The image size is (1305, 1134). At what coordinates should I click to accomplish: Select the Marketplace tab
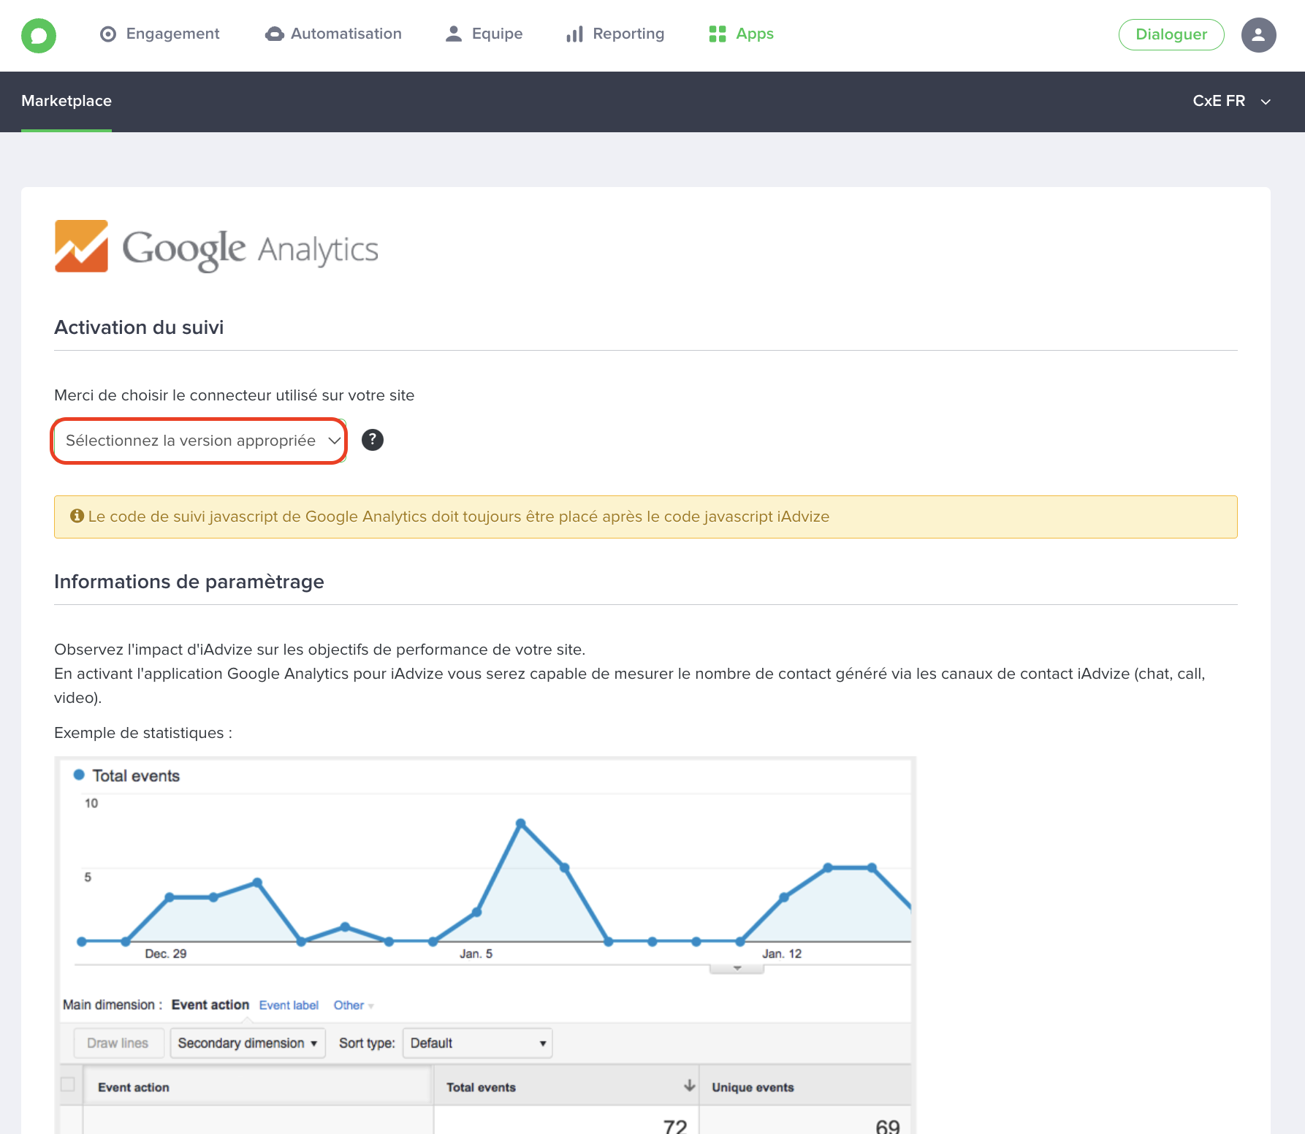tap(66, 101)
